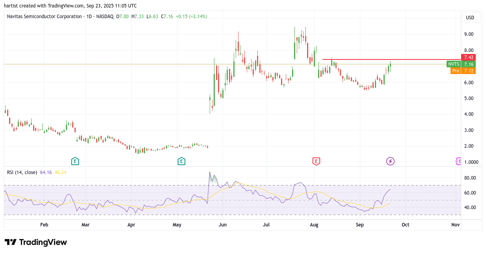Image resolution: width=486 pixels, height=254 pixels.
Task: Click the Mar label on the time axis
Action: click(85, 225)
